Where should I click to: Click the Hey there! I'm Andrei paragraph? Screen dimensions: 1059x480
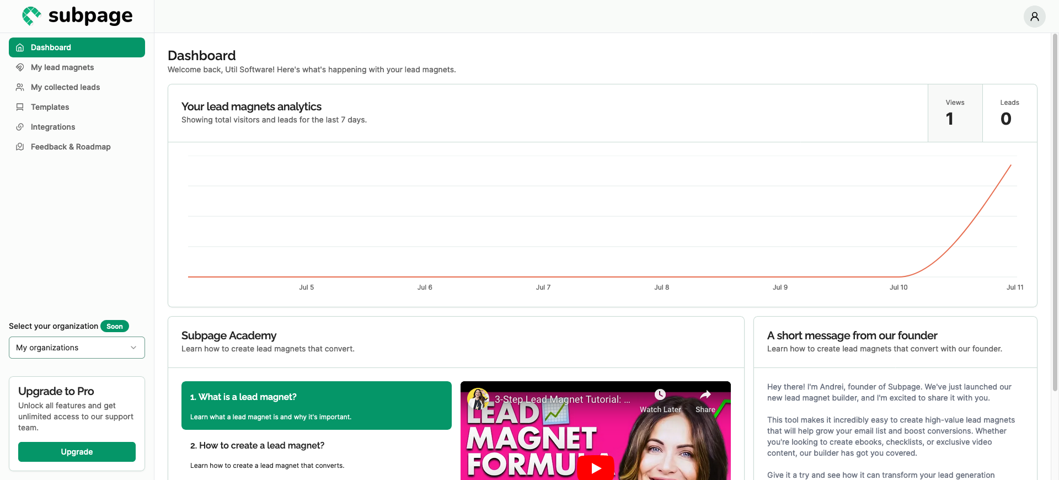[889, 392]
